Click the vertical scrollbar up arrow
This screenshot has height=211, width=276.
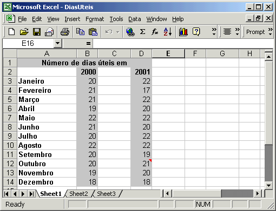[268, 57]
